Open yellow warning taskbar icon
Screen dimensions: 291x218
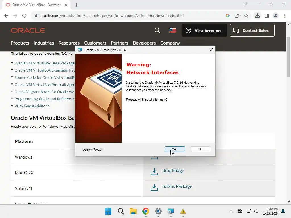point(183,211)
